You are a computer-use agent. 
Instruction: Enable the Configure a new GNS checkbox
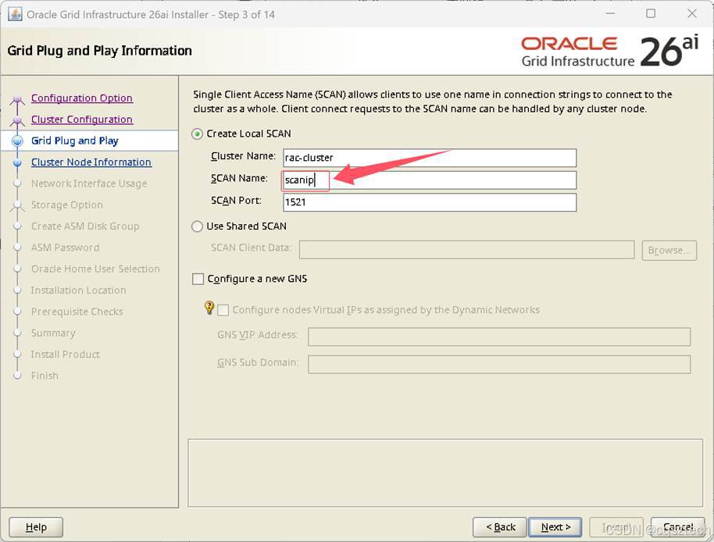[198, 279]
